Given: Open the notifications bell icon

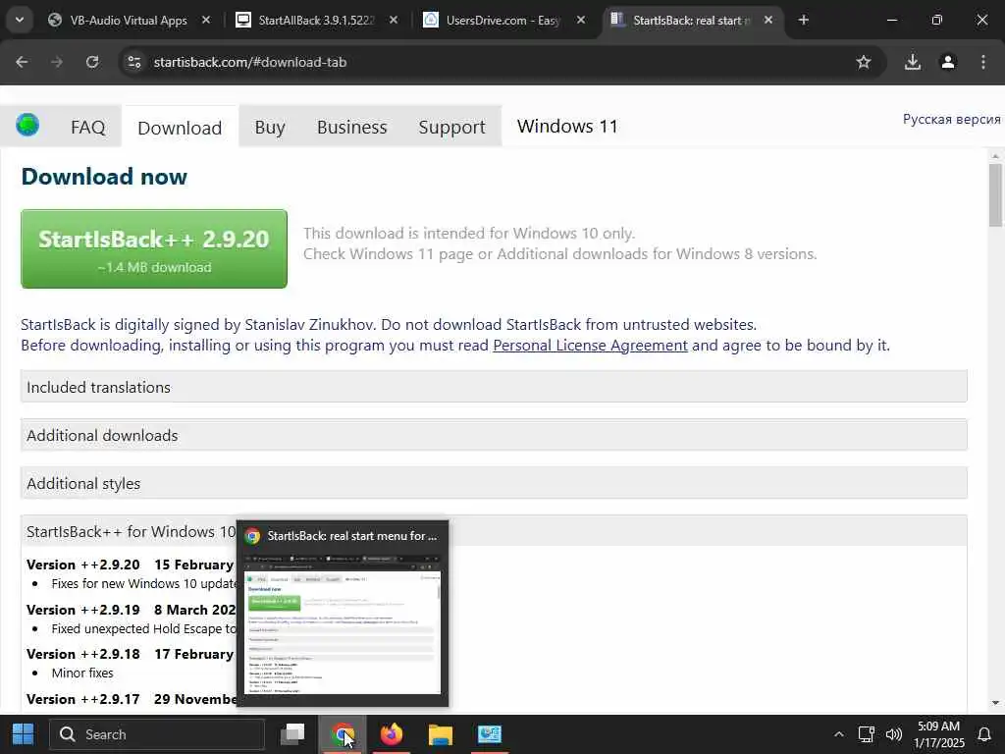Looking at the screenshot, I should [x=983, y=734].
